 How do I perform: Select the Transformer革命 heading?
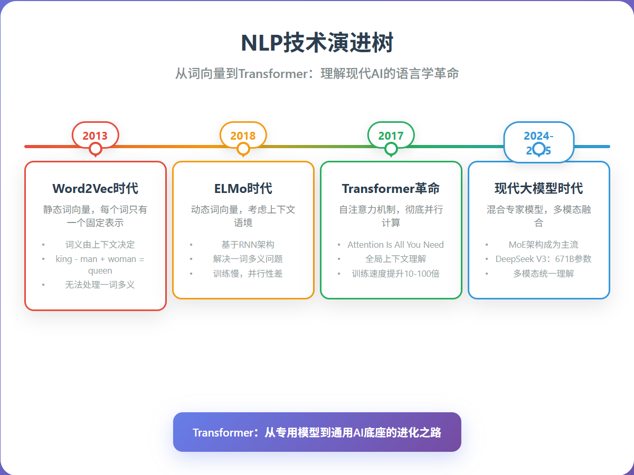(x=391, y=188)
